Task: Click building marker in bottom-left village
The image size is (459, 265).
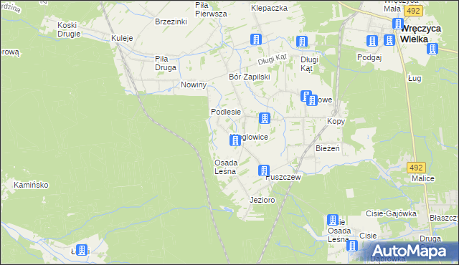Action: click(x=82, y=250)
